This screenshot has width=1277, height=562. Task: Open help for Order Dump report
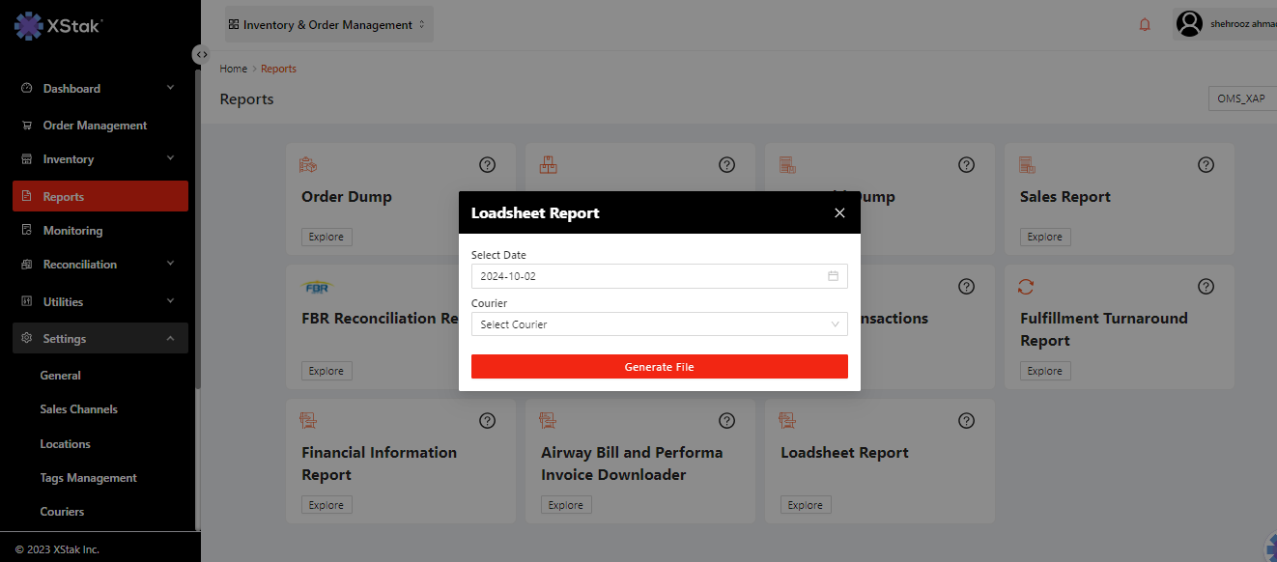tap(488, 165)
